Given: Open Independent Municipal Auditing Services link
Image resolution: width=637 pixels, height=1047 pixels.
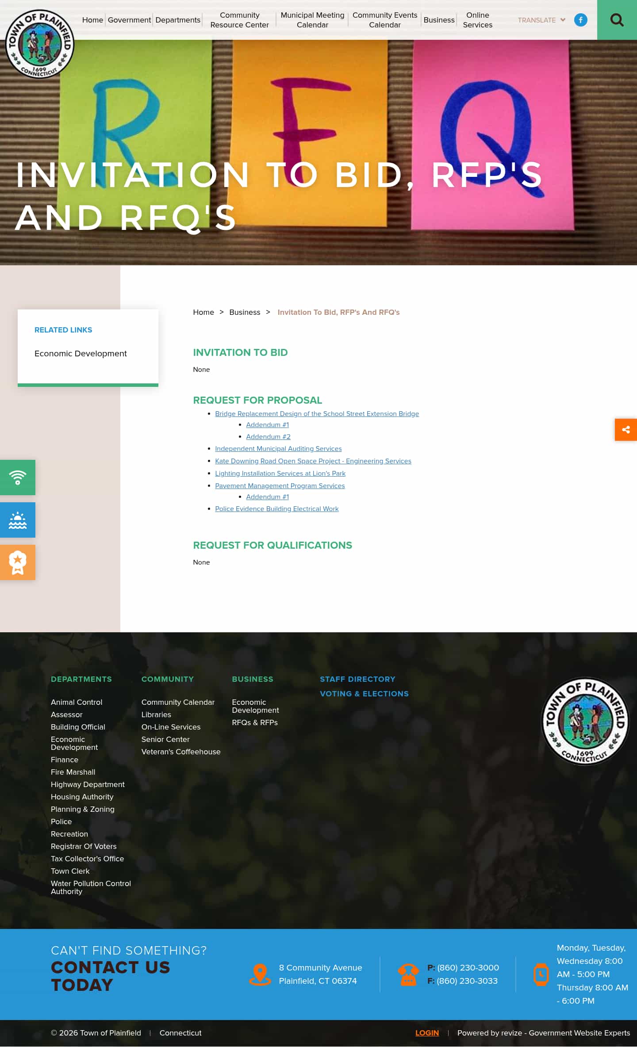Looking at the screenshot, I should coord(278,449).
